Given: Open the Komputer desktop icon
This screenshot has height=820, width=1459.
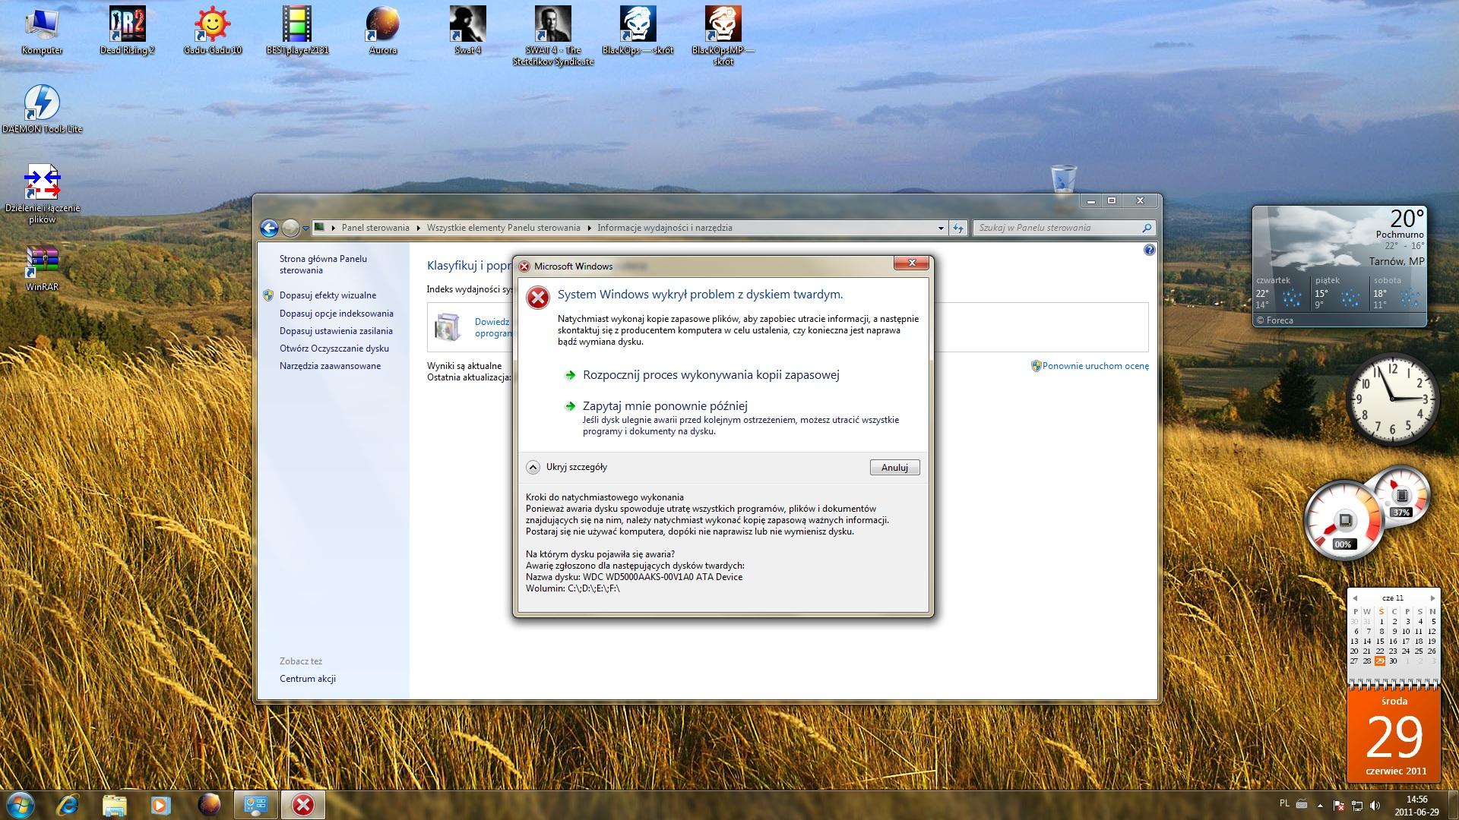Looking at the screenshot, I should click(42, 30).
